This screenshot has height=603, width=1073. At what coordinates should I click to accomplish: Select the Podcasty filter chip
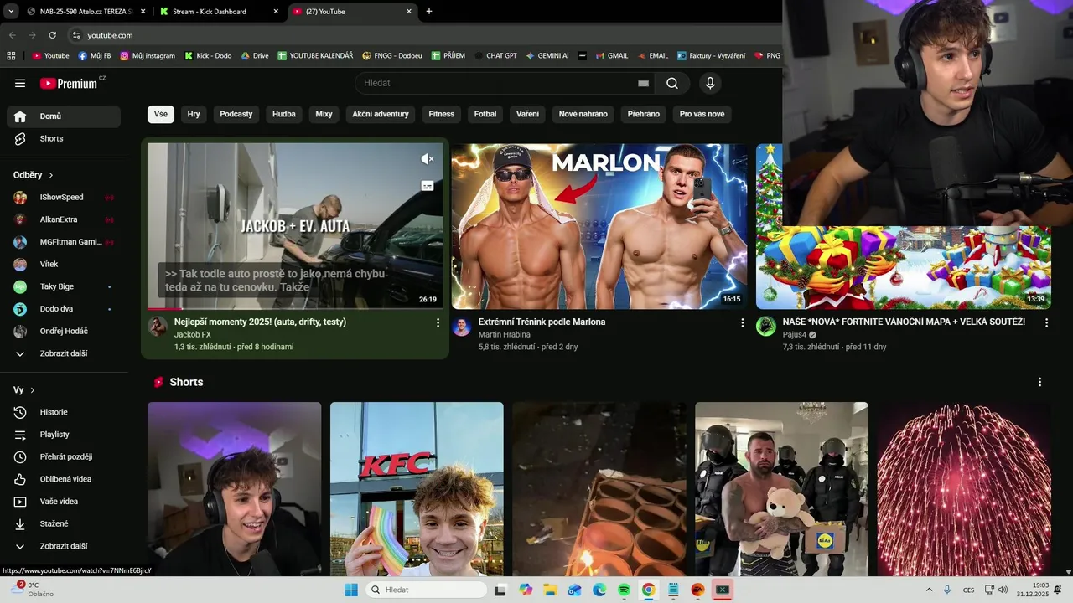point(236,114)
